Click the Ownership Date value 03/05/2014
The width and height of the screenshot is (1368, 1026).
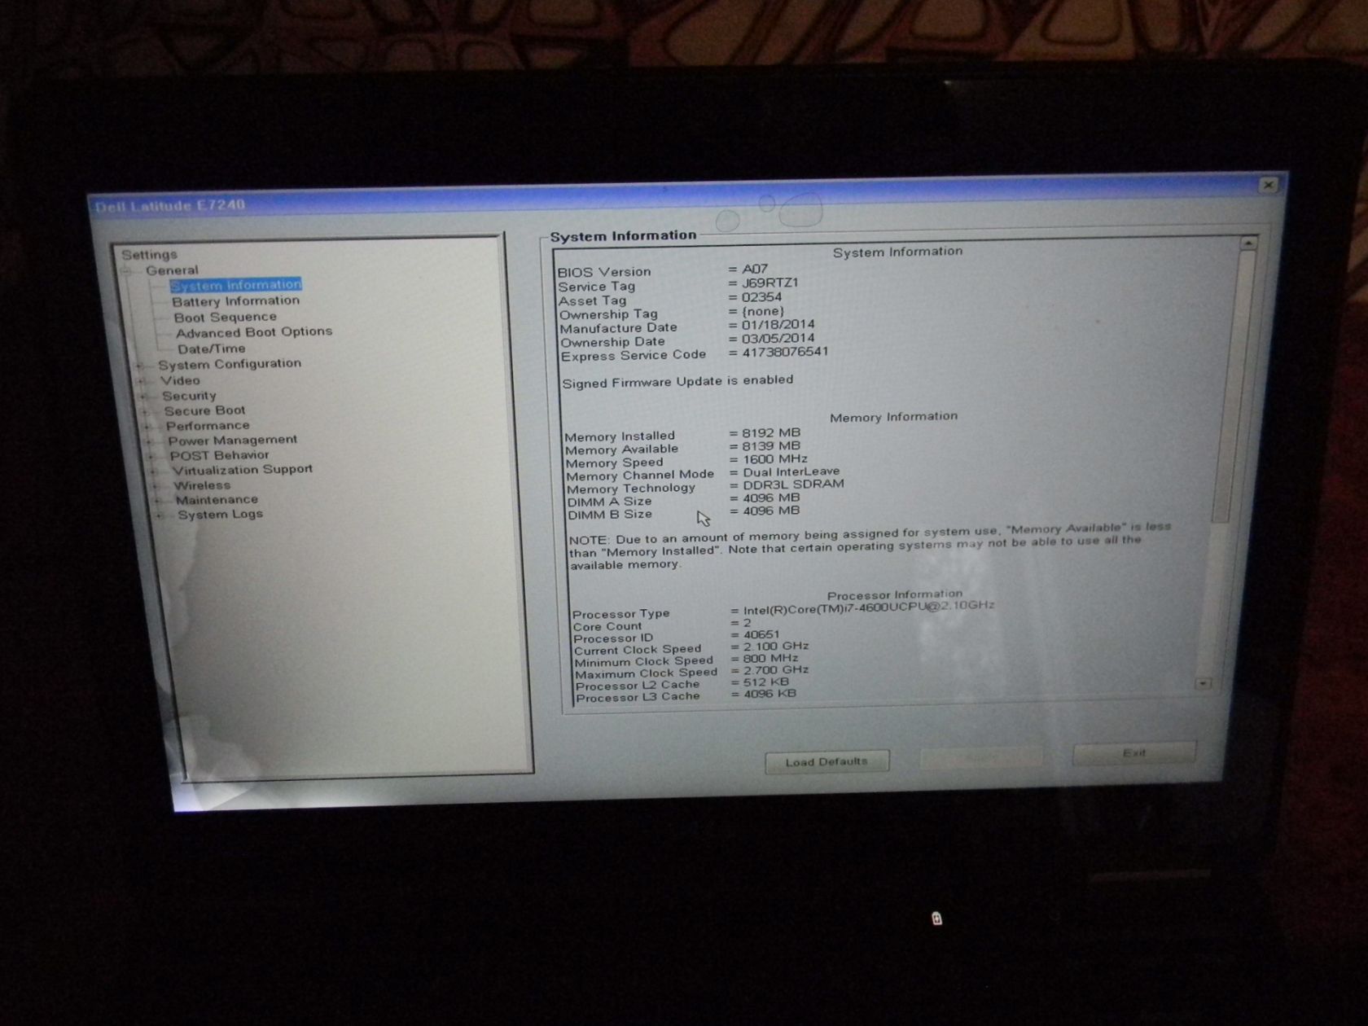(x=778, y=338)
